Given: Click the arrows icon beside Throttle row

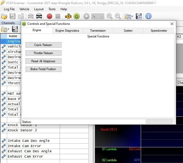Looking at the screenshot, I should [x=4, y=83].
